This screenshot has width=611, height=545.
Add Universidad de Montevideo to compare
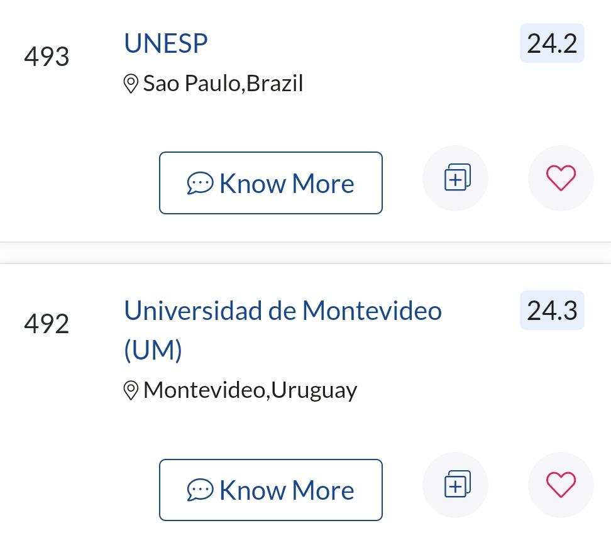pyautogui.click(x=456, y=485)
